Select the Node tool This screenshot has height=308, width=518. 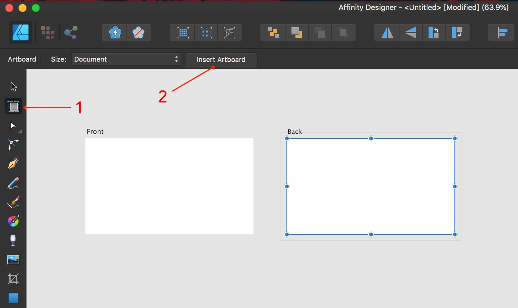[13, 126]
